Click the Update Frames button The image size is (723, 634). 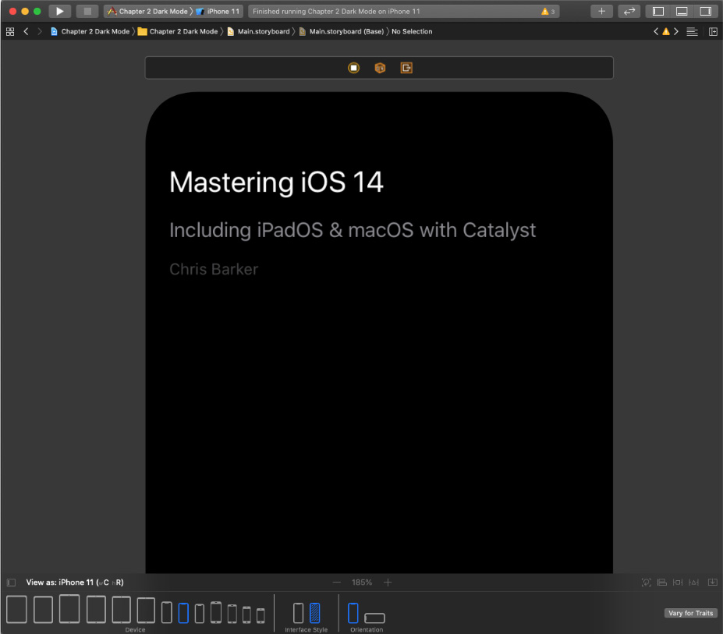647,583
